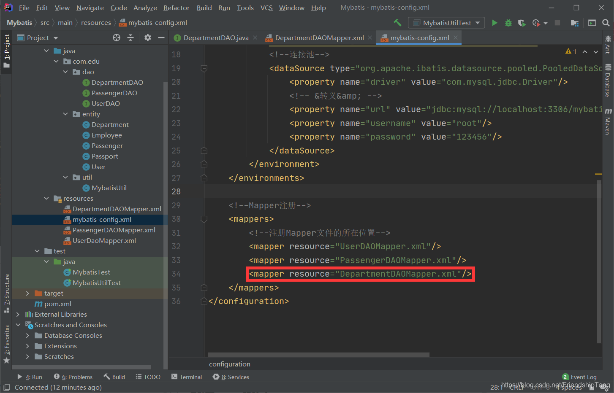614x393 pixels.
Task: Open the Favorites side tool window
Action: tap(6, 344)
